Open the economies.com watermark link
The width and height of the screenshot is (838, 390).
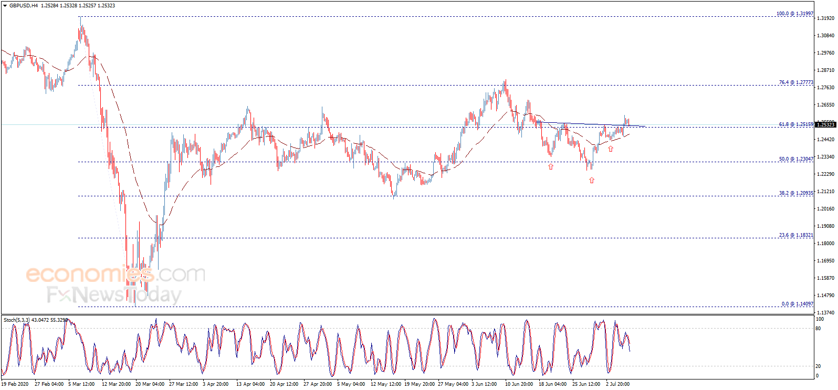click(116, 273)
